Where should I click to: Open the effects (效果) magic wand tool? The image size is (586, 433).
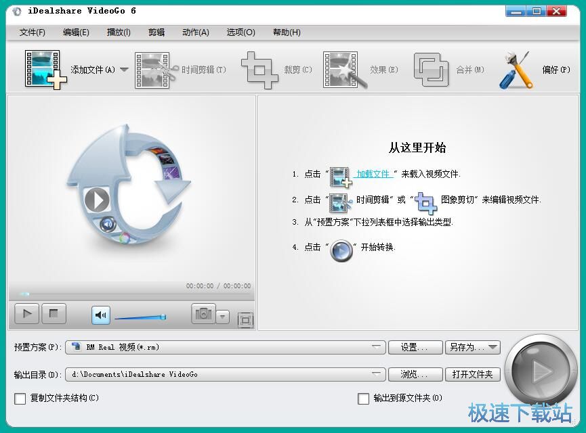tap(344, 70)
